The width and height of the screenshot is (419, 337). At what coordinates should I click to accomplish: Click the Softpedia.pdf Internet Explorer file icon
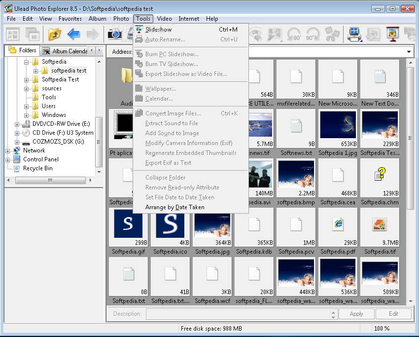click(x=338, y=225)
